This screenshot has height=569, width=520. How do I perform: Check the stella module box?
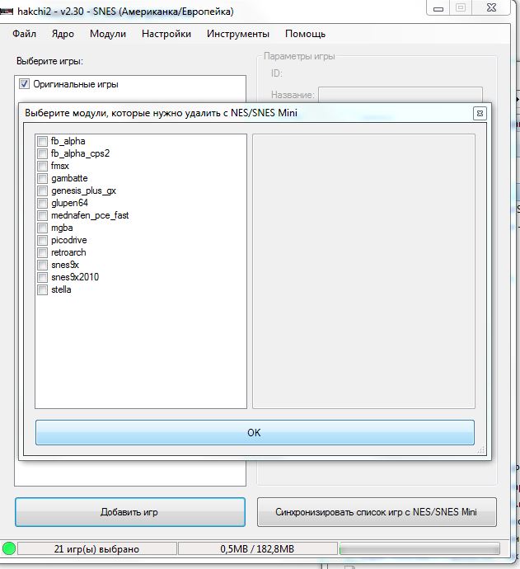pyautogui.click(x=42, y=289)
